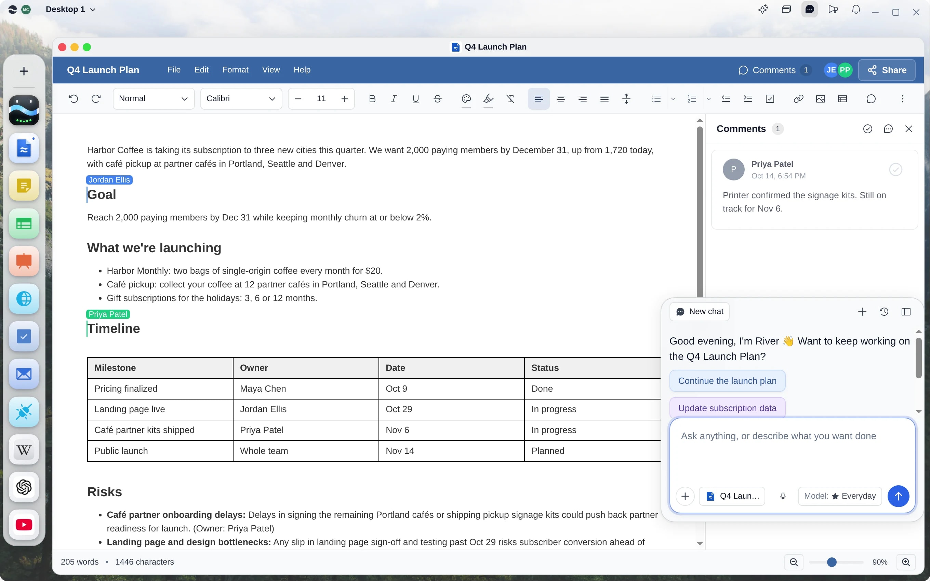
Task: Redo the last action
Action: [96, 99]
